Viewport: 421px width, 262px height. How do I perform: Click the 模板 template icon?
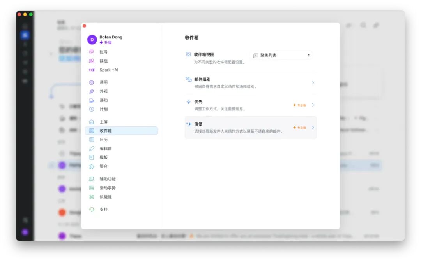[92, 157]
